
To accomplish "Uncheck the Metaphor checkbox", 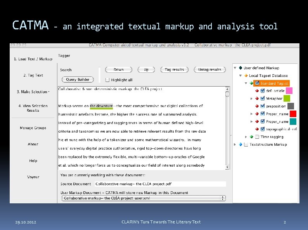I will (263, 98).
